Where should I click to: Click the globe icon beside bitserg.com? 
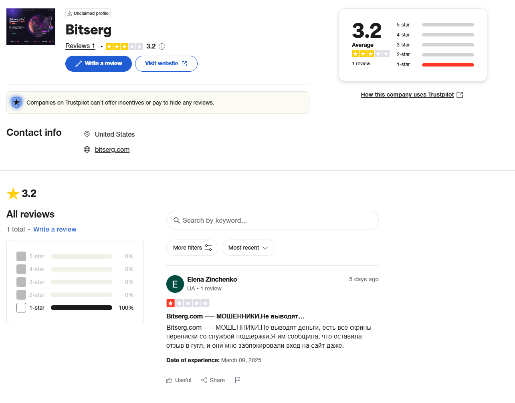click(x=87, y=149)
